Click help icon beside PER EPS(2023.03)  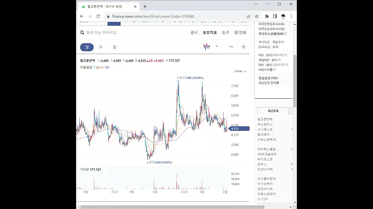coord(285,55)
